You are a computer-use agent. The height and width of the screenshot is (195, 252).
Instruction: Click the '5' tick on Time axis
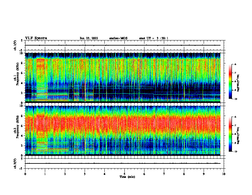click(124, 174)
